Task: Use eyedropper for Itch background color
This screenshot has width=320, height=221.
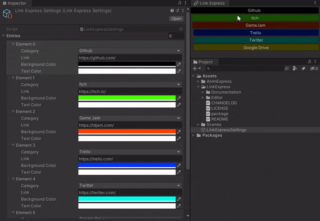Action: click(x=179, y=98)
